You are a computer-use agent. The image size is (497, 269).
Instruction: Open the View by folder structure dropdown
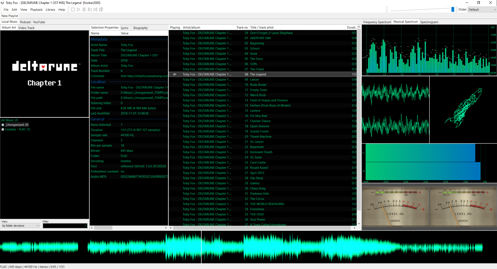pyautogui.click(x=20, y=226)
